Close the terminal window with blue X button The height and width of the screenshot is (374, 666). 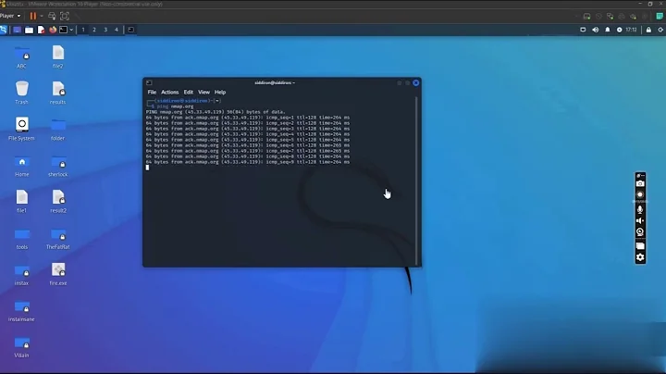coord(416,83)
